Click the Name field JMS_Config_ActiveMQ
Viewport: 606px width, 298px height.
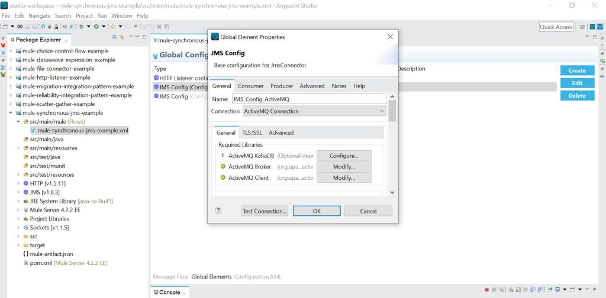point(309,99)
